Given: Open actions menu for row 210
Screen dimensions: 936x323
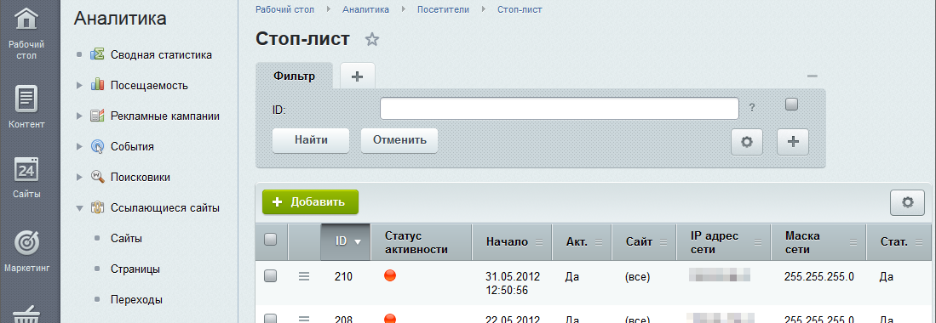Looking at the screenshot, I should 304,276.
